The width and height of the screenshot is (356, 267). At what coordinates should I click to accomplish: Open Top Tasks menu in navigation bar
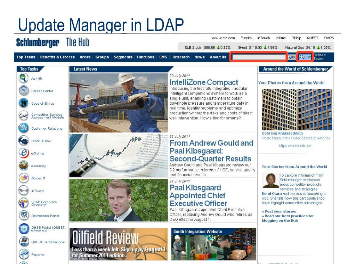pyautogui.click(x=26, y=57)
